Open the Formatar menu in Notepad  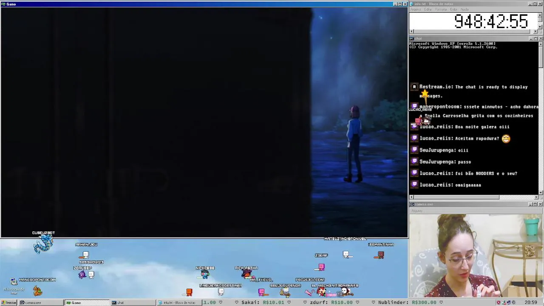point(441,9)
